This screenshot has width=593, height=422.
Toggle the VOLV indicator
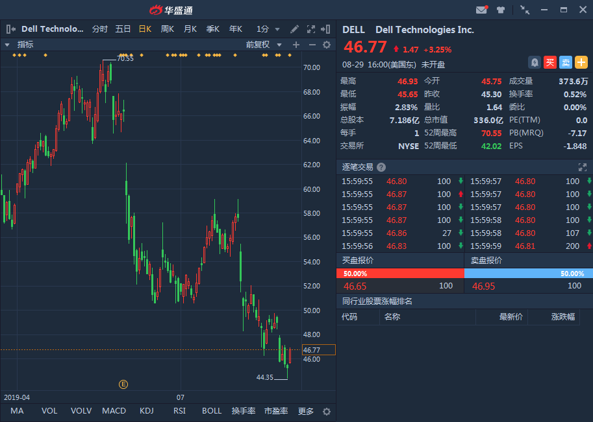pyautogui.click(x=81, y=411)
